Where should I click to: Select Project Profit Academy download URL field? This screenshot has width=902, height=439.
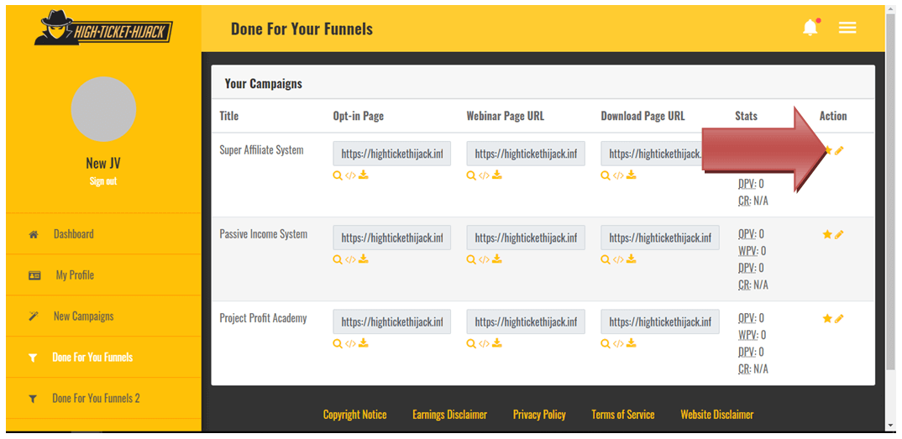pos(660,321)
